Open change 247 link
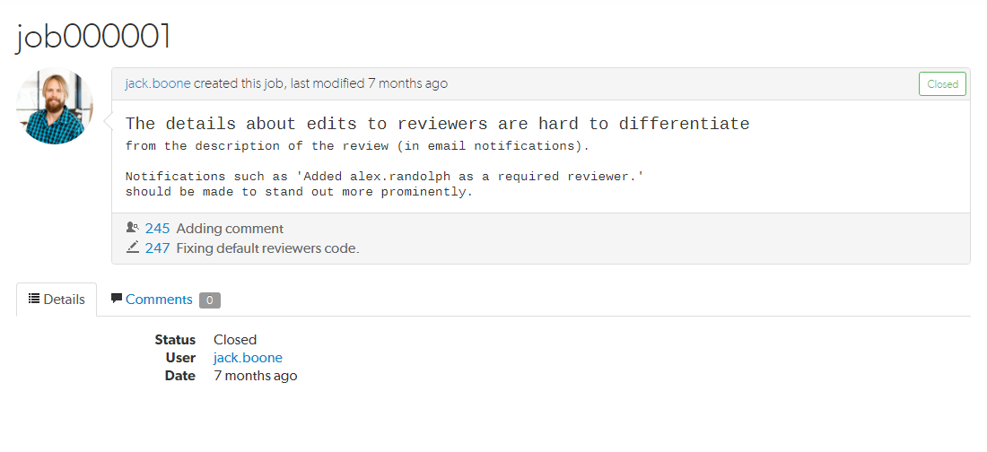Image resolution: width=987 pixels, height=452 pixels. click(157, 248)
